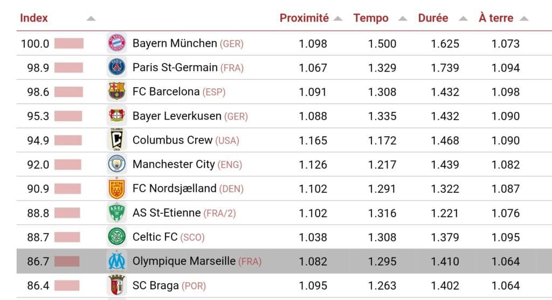This screenshot has height=300, width=552.
Task: Open the AS St-Etienne team link
Action: (x=167, y=213)
